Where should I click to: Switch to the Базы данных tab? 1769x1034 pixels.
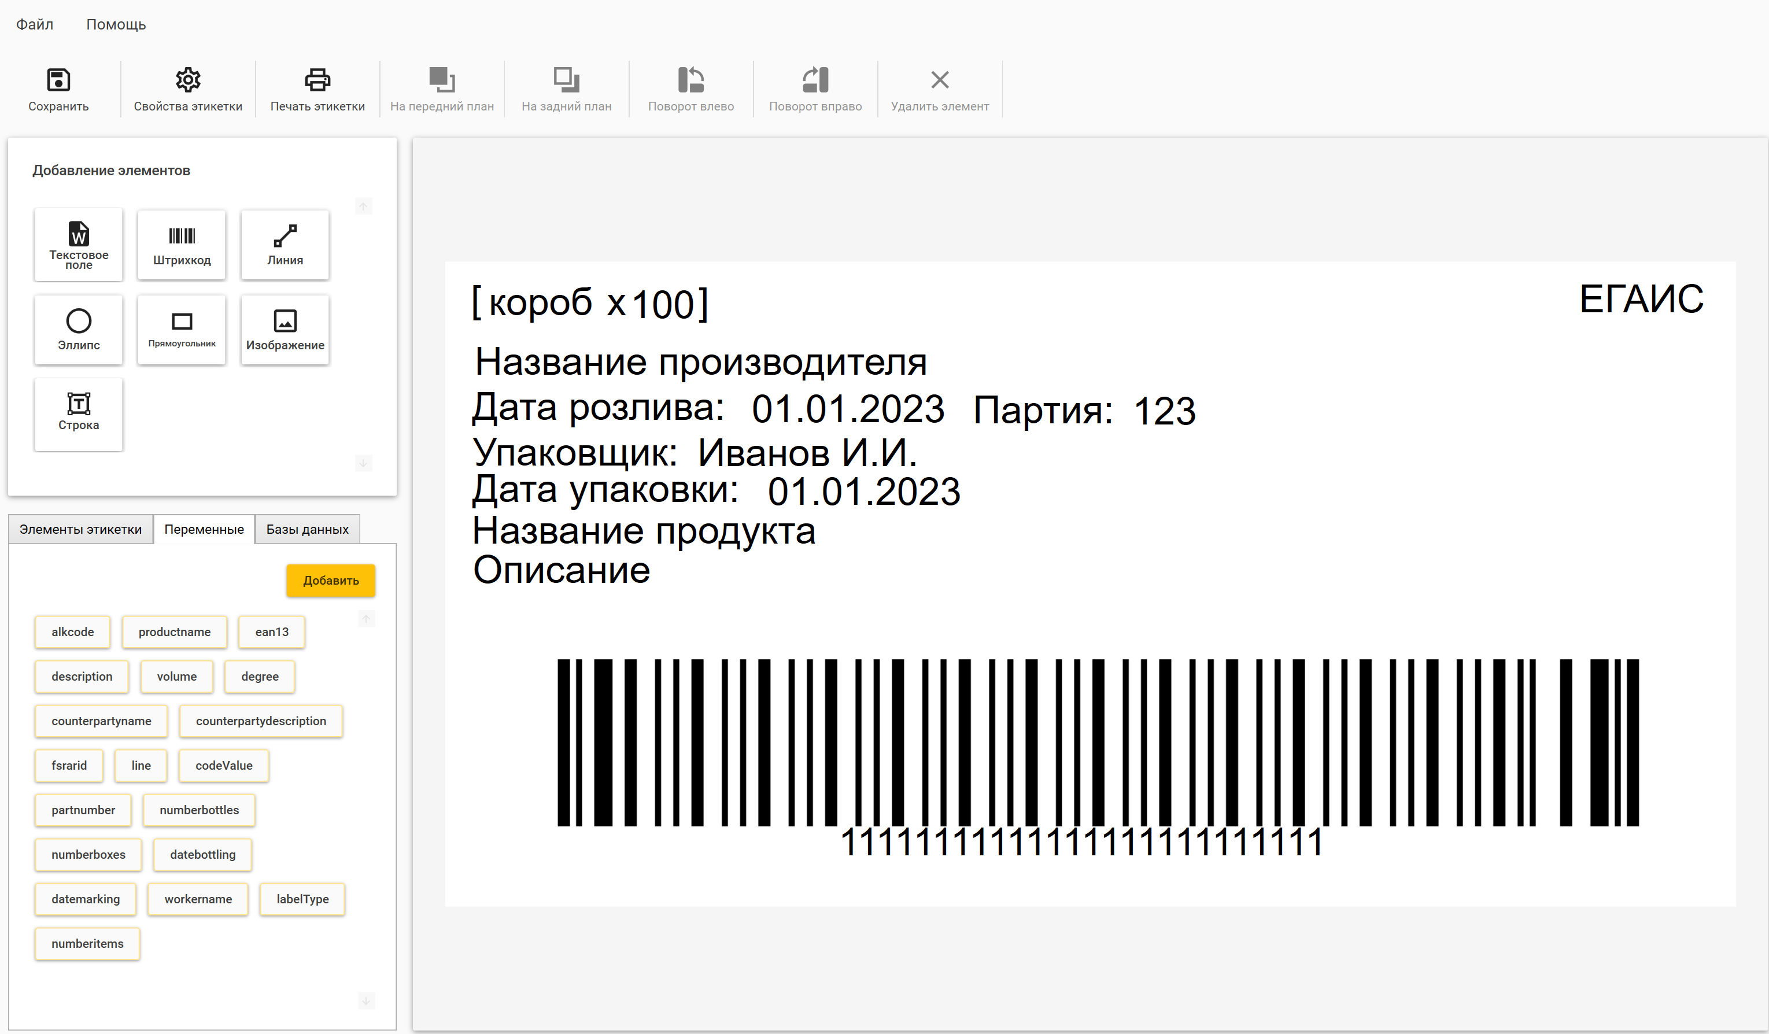point(306,529)
